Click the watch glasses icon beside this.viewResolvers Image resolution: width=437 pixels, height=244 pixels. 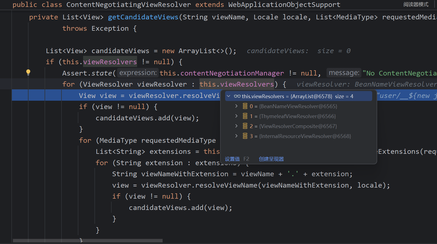point(237,96)
